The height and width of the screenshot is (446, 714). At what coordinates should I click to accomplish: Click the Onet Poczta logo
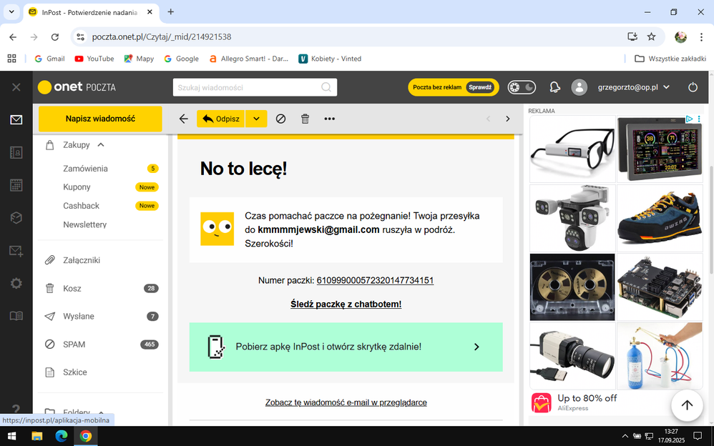click(77, 87)
